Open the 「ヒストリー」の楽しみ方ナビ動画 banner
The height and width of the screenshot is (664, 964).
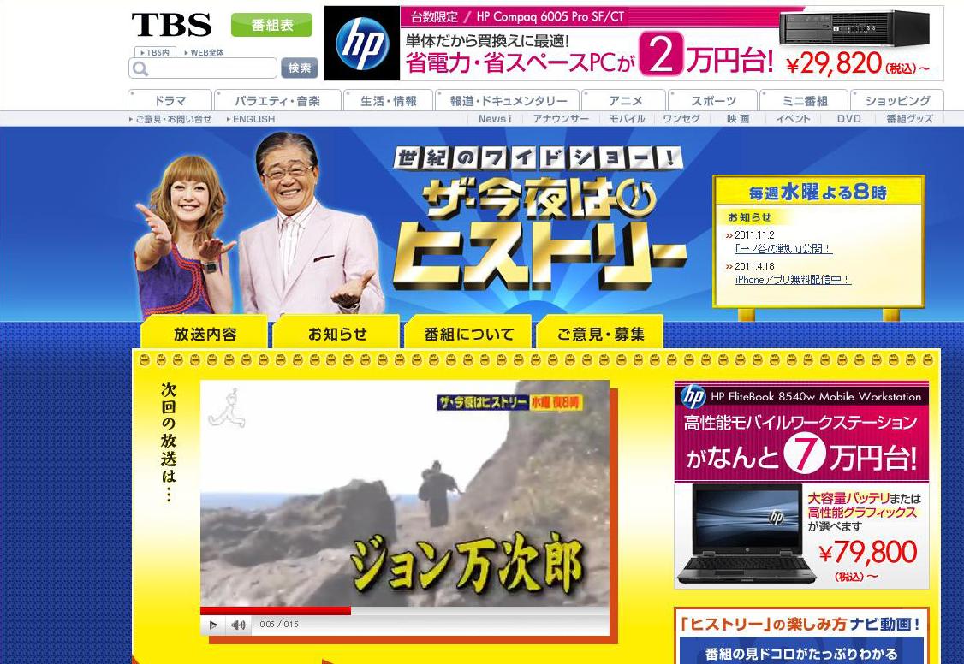coord(801,636)
